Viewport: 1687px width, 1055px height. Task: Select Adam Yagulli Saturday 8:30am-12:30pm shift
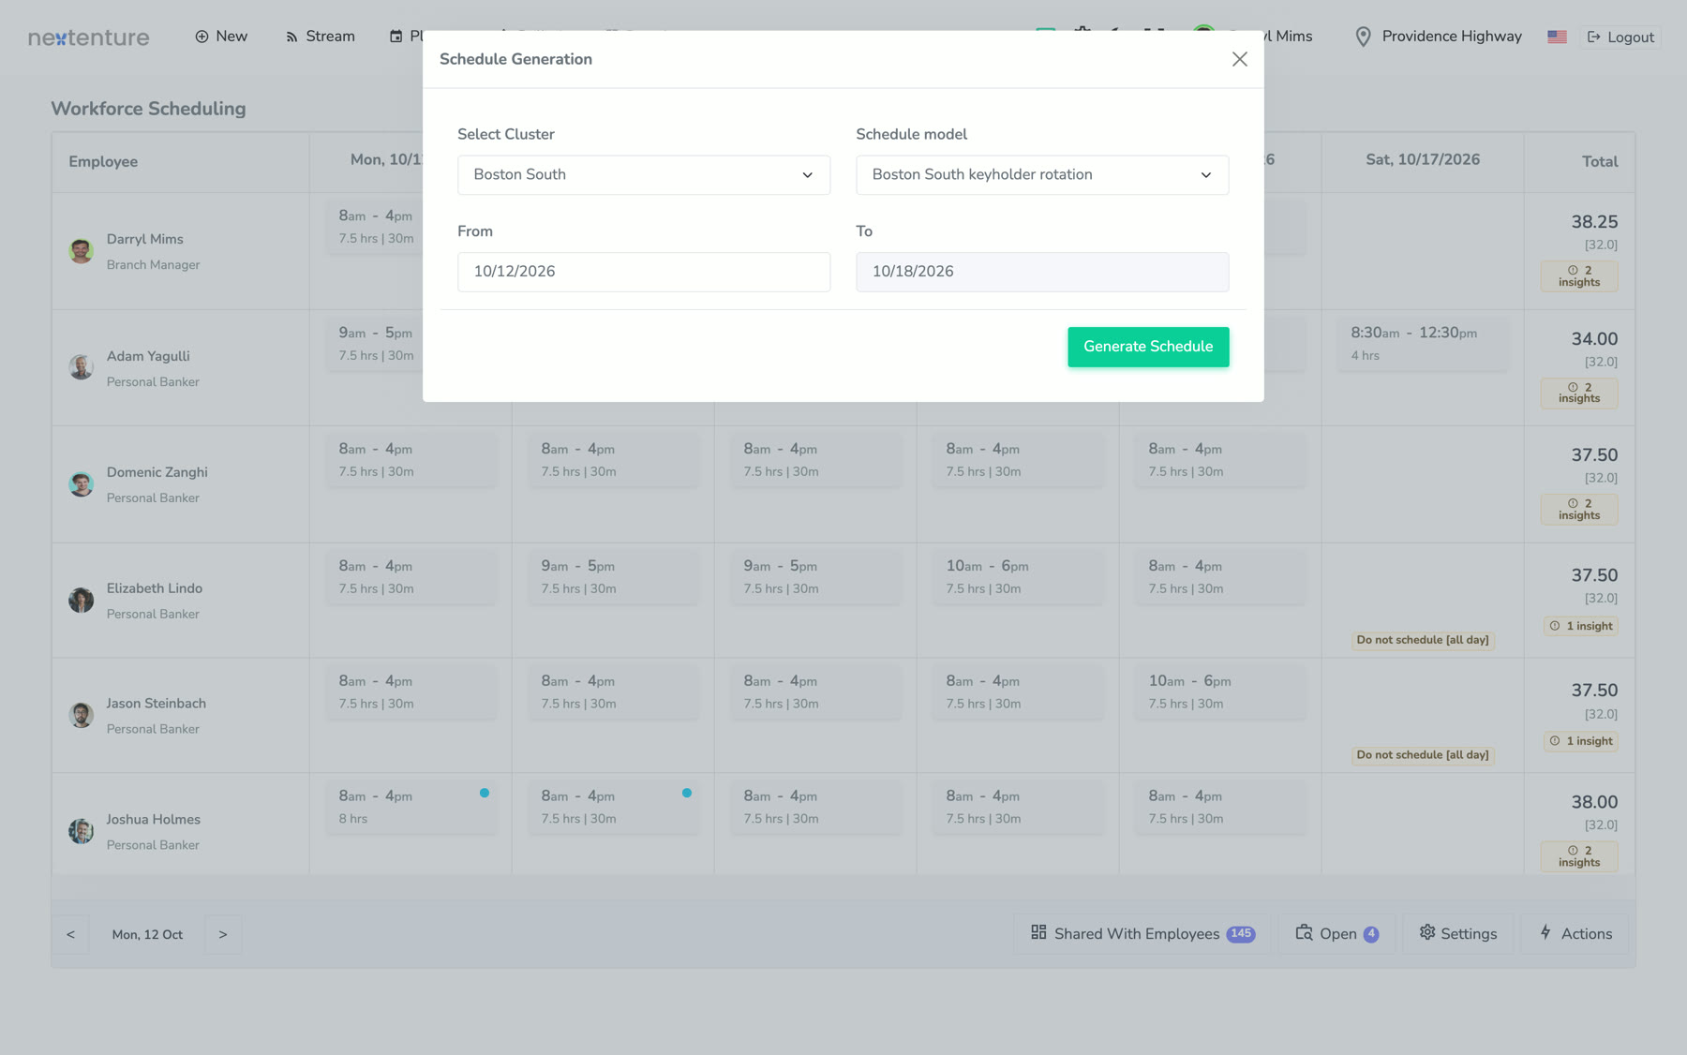tap(1423, 344)
